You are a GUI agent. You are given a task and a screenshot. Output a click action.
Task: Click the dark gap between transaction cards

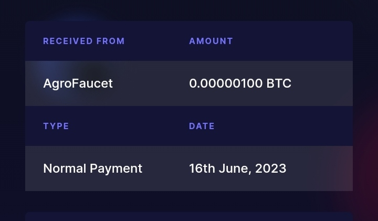189,202
